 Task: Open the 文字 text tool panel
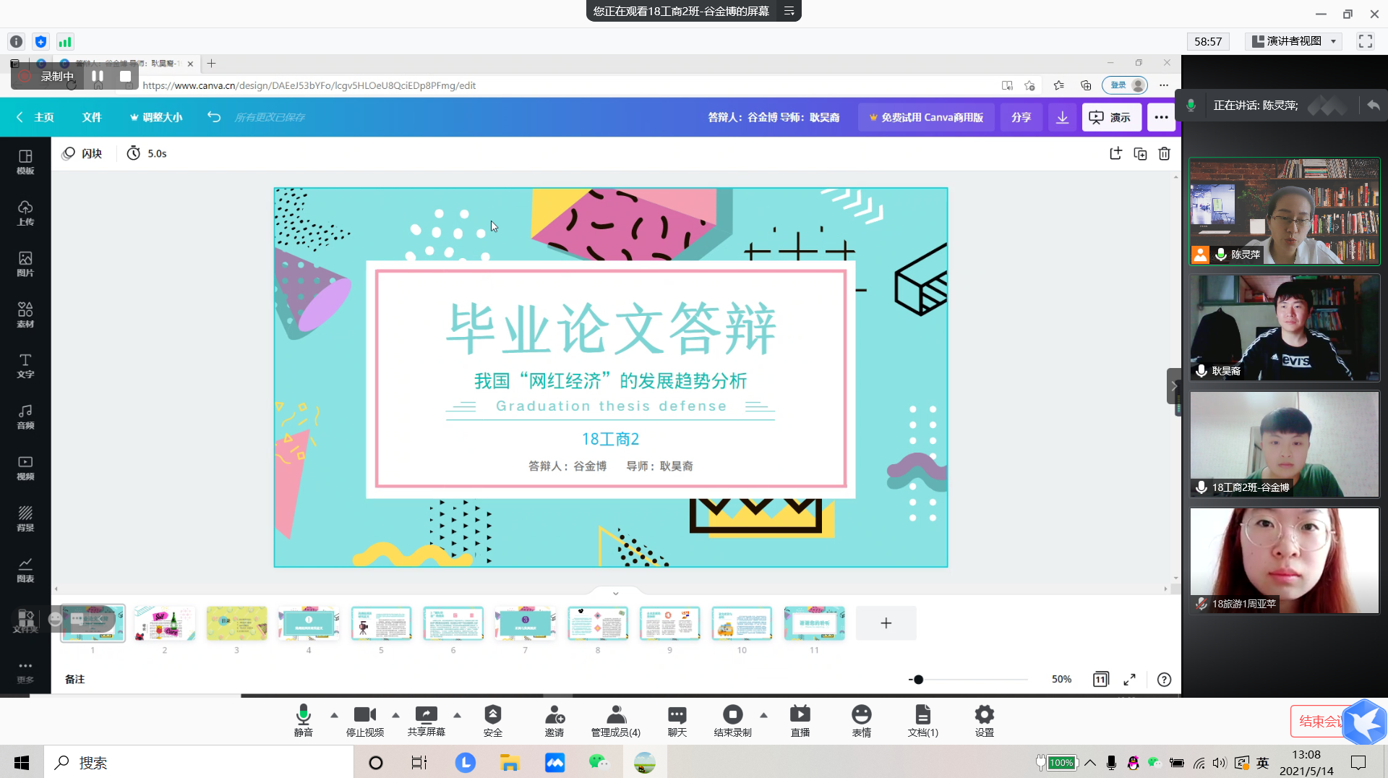[25, 366]
